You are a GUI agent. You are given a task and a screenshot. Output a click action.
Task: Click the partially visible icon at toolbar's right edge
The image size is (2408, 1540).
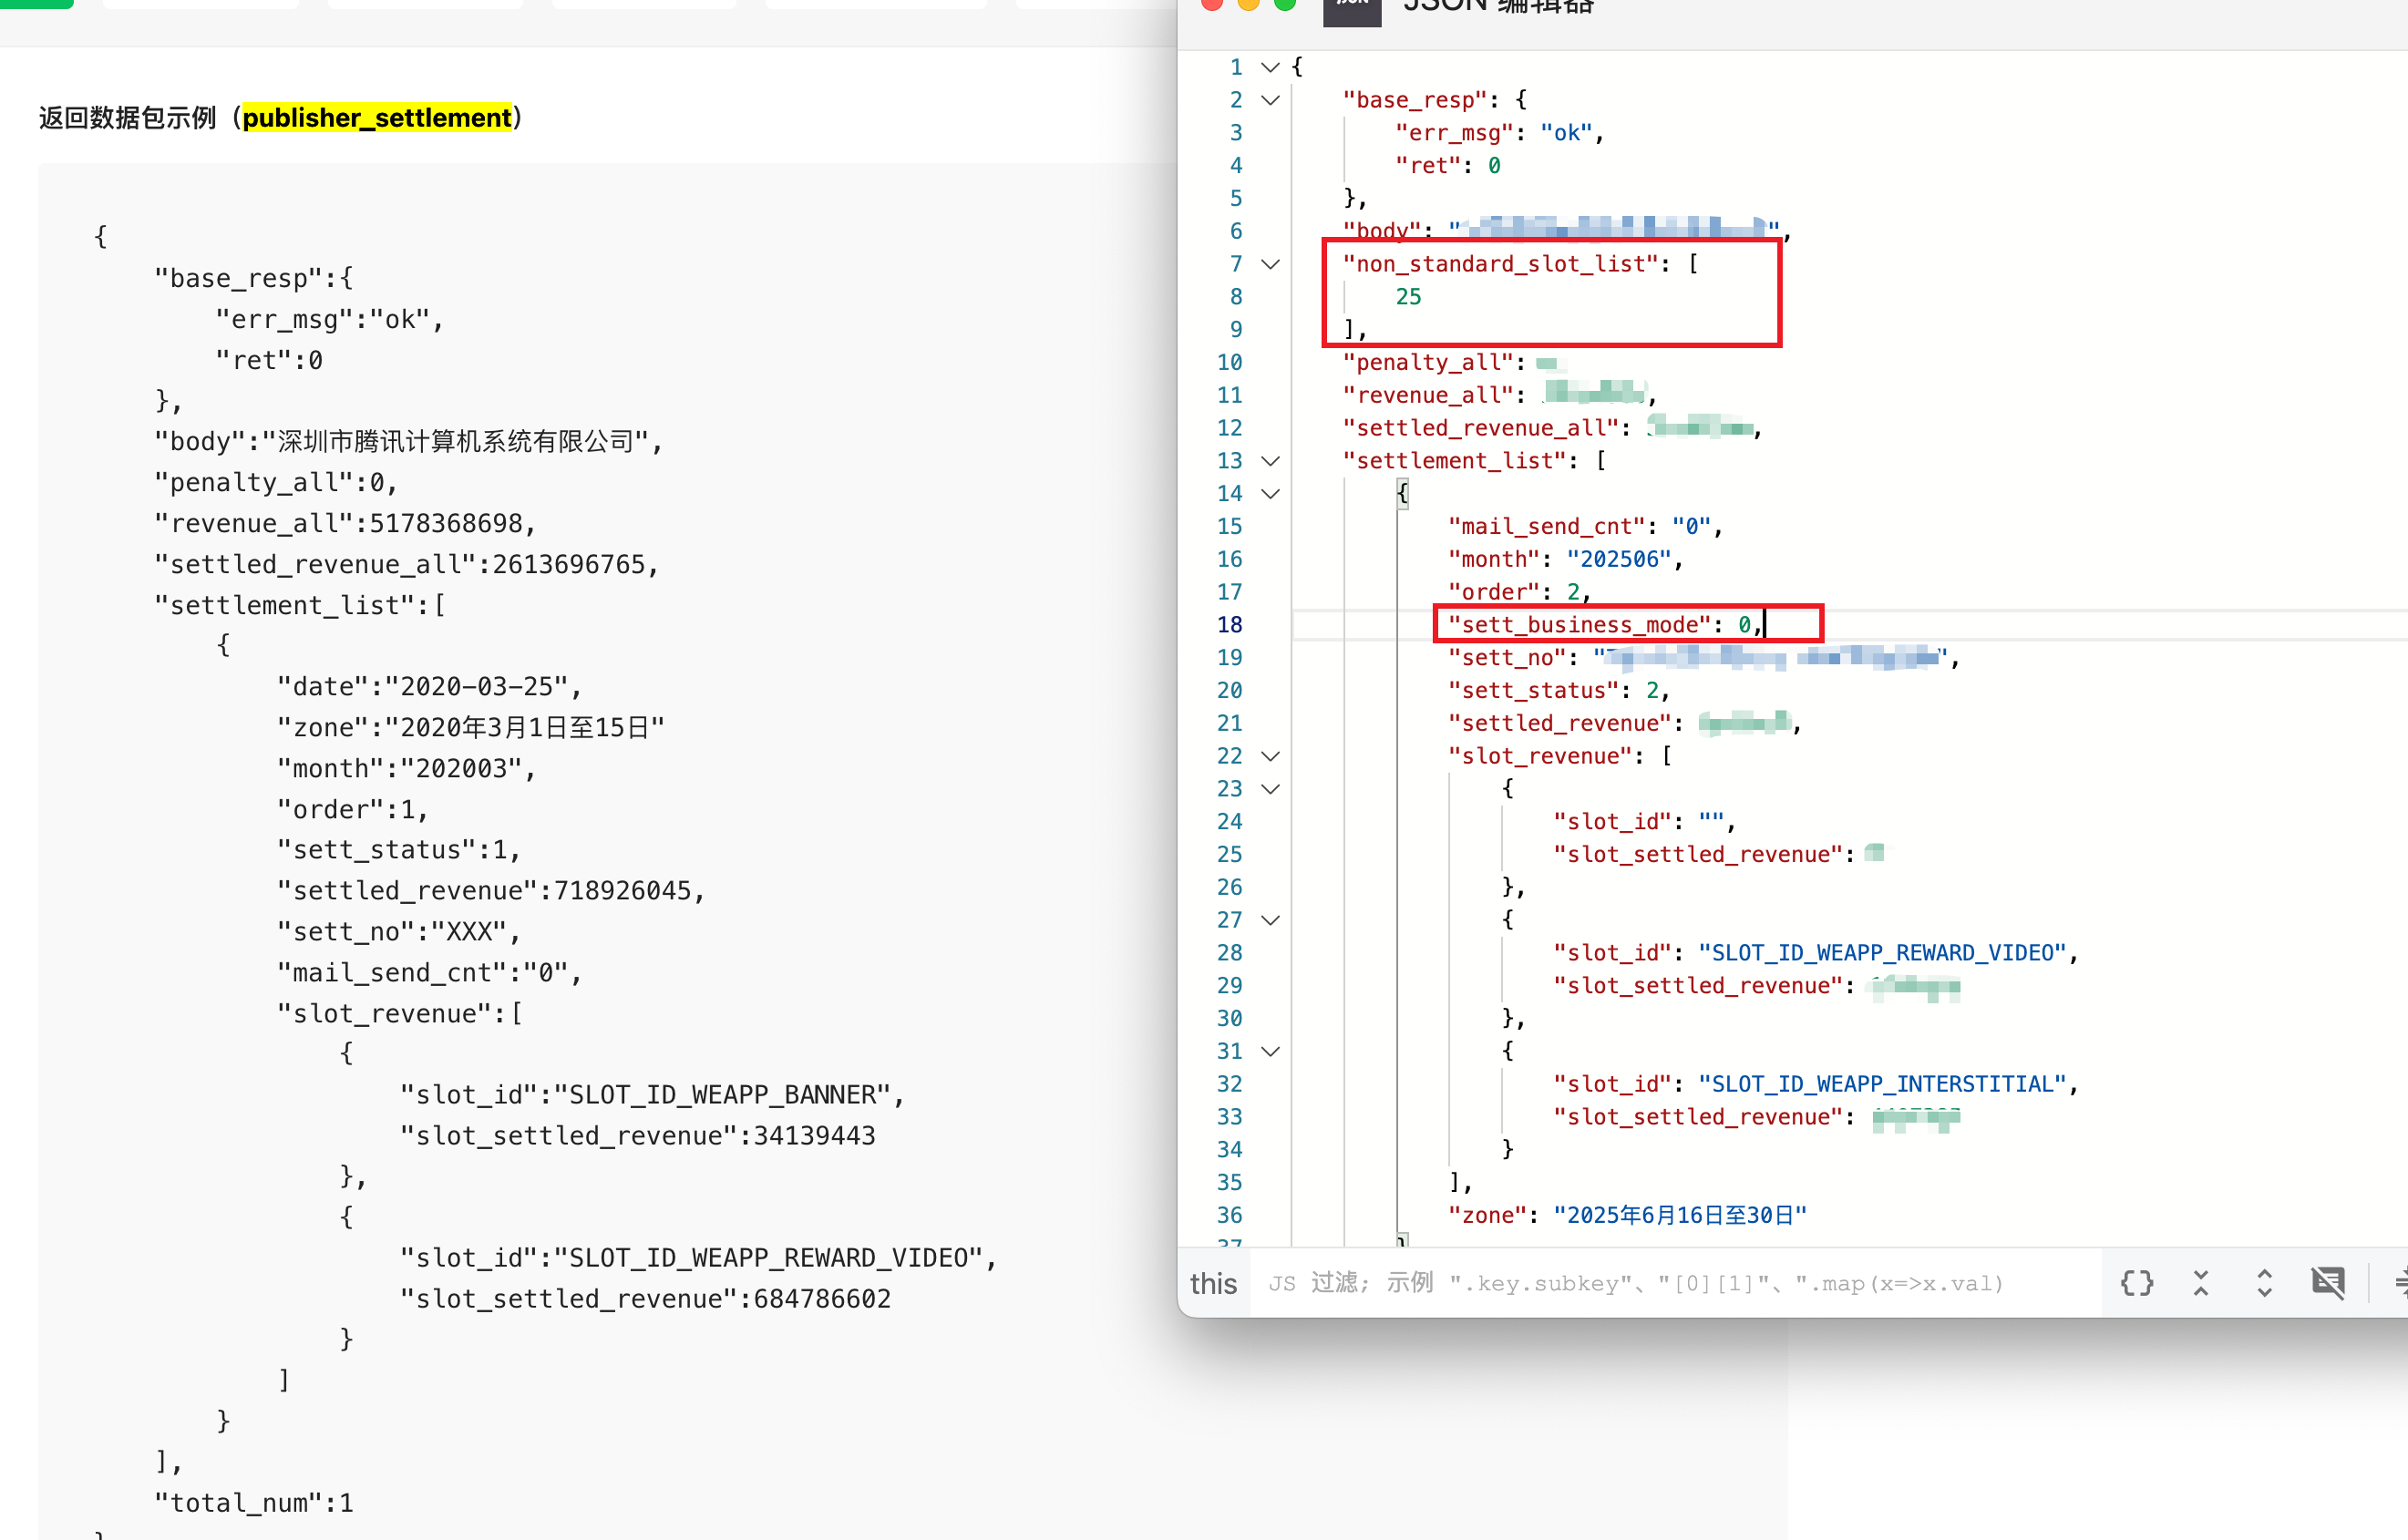[x=2398, y=1283]
